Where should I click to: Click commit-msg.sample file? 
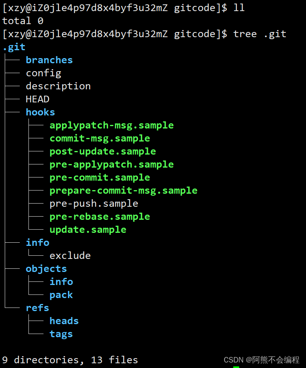[100, 138]
